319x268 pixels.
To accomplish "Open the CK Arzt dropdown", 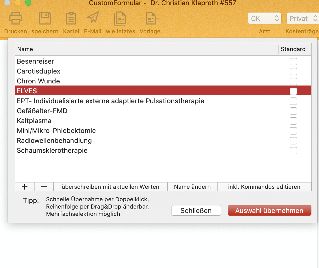I will 265,19.
